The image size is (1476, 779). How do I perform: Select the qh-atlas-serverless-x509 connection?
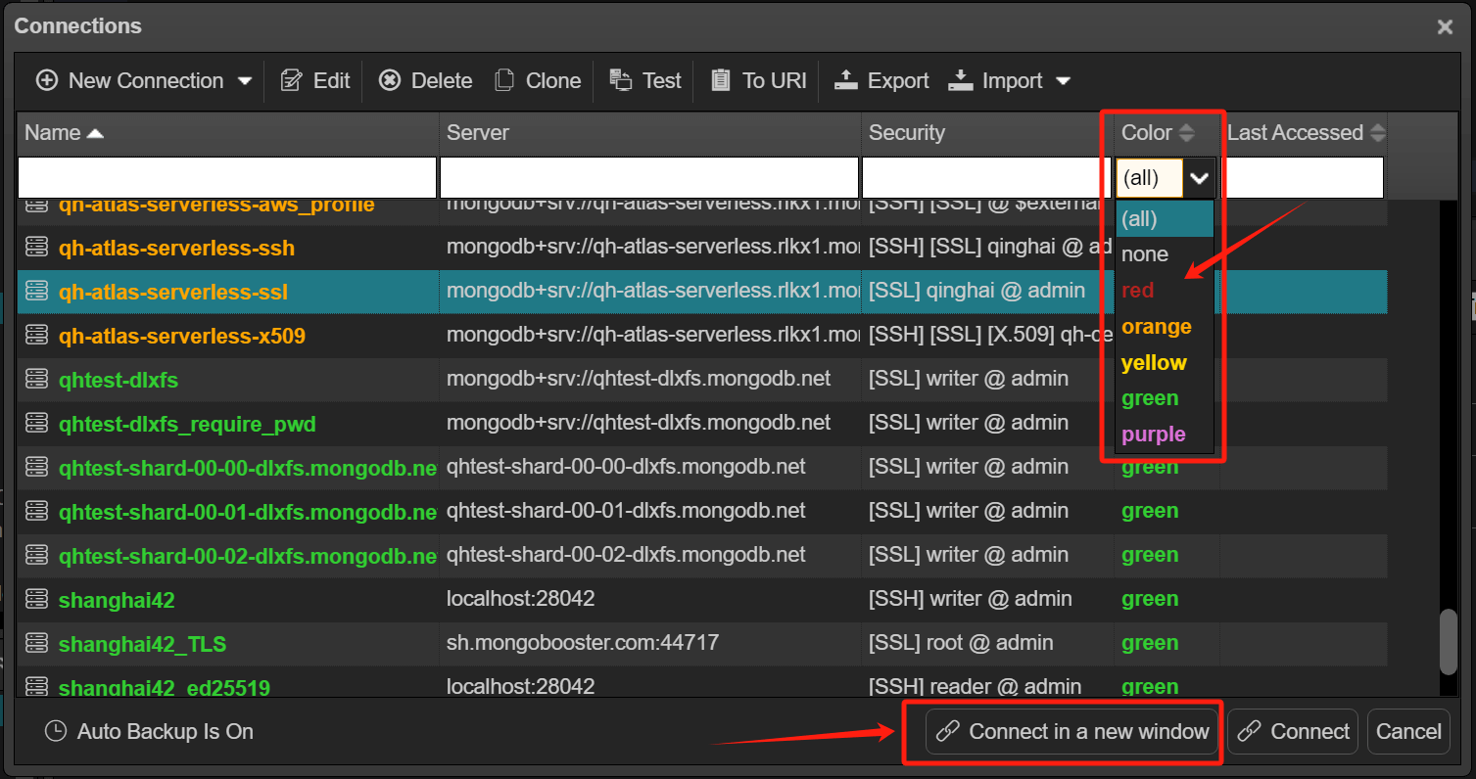pyautogui.click(x=182, y=337)
